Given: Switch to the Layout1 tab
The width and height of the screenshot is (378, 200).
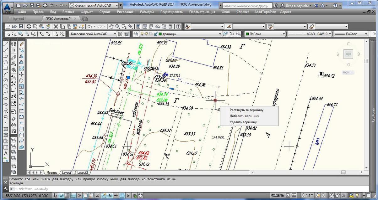Looking at the screenshot, I should pyautogui.click(x=67, y=172).
